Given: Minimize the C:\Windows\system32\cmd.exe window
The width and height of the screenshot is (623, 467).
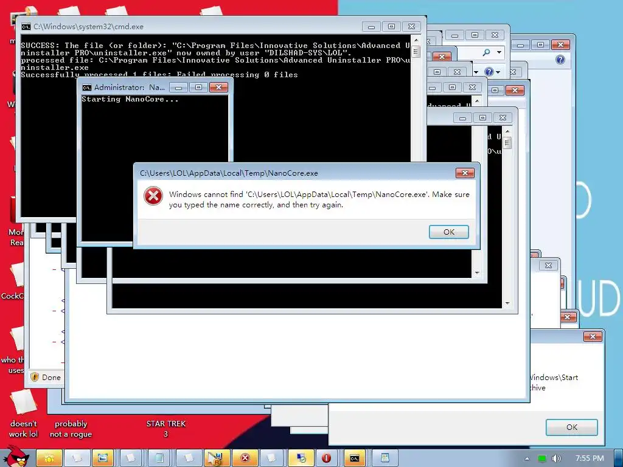Looking at the screenshot, I should [x=372, y=27].
